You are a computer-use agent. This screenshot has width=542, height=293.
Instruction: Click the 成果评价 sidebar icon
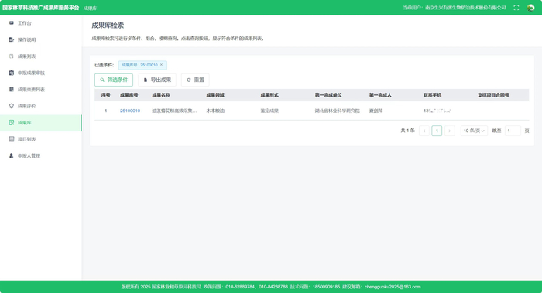(12, 106)
